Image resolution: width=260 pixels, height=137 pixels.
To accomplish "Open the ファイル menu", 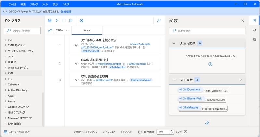I will (x=12, y=4).
